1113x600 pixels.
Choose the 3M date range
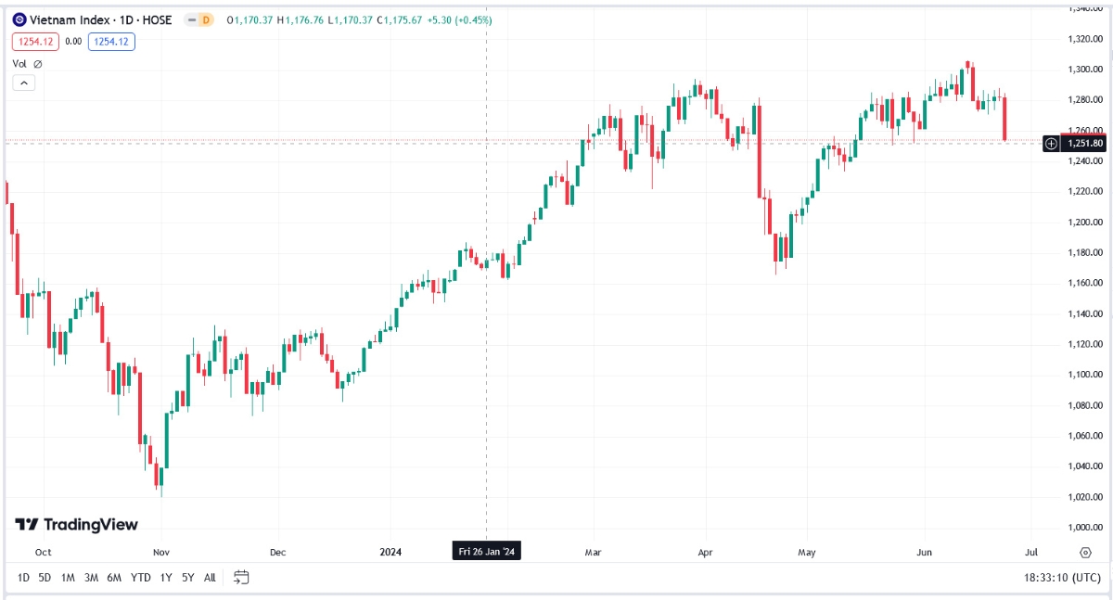(91, 578)
